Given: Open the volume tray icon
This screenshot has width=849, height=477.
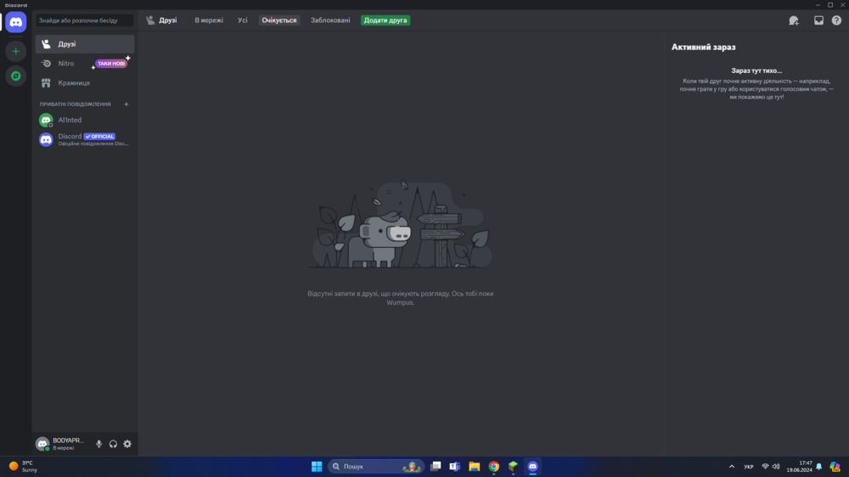Looking at the screenshot, I should [776, 466].
